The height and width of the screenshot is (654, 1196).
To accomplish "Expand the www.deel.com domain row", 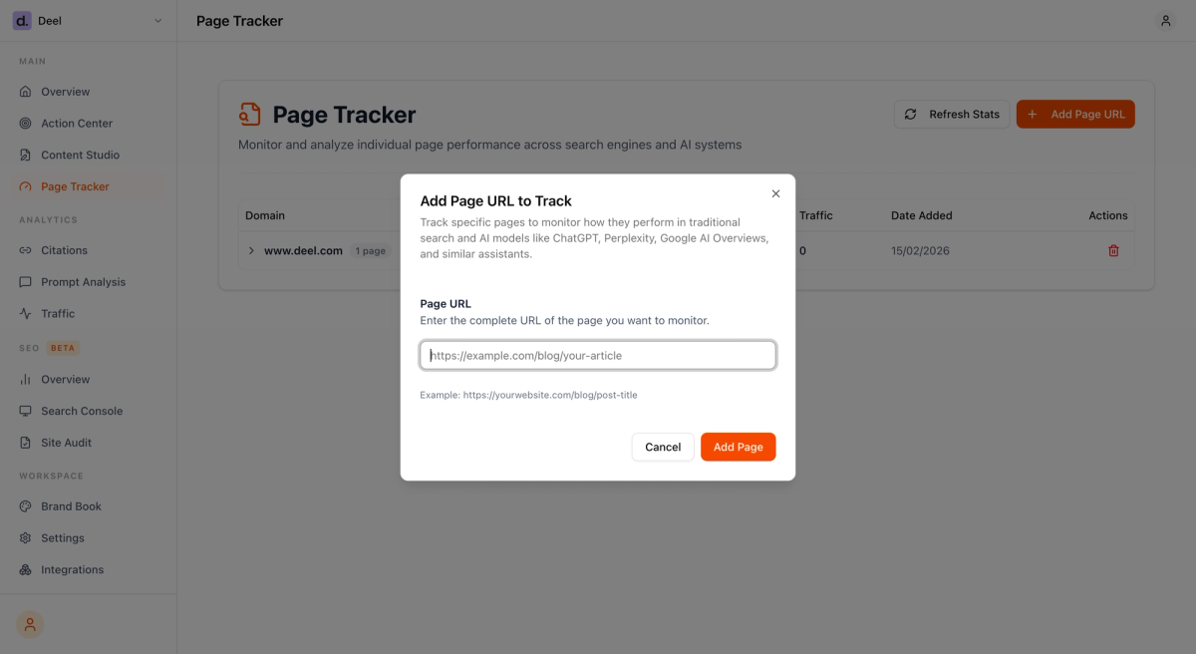I will coord(251,250).
